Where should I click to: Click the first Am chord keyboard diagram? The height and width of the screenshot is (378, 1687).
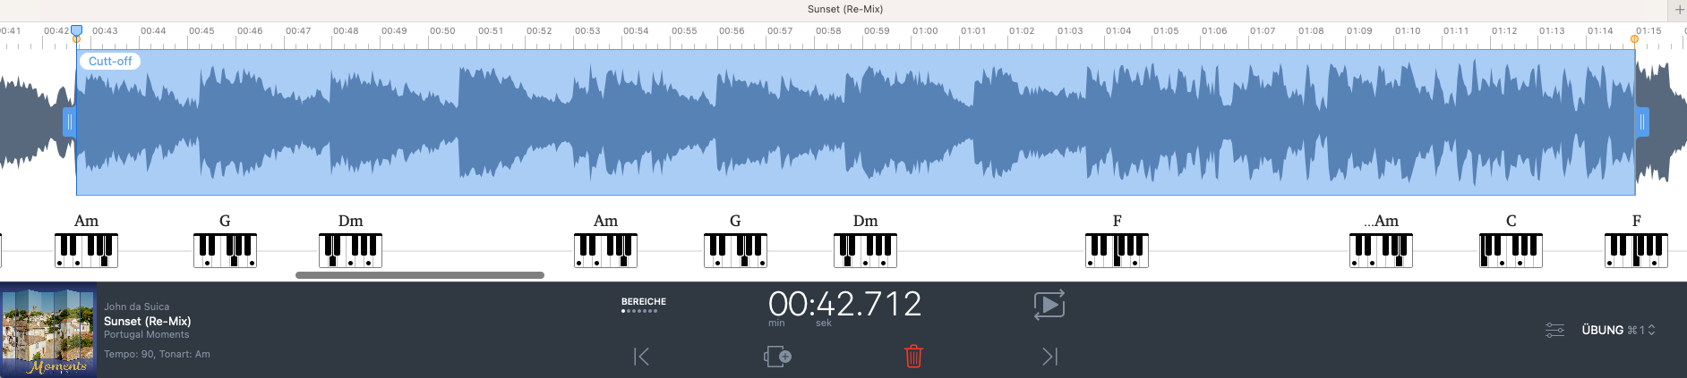point(86,250)
